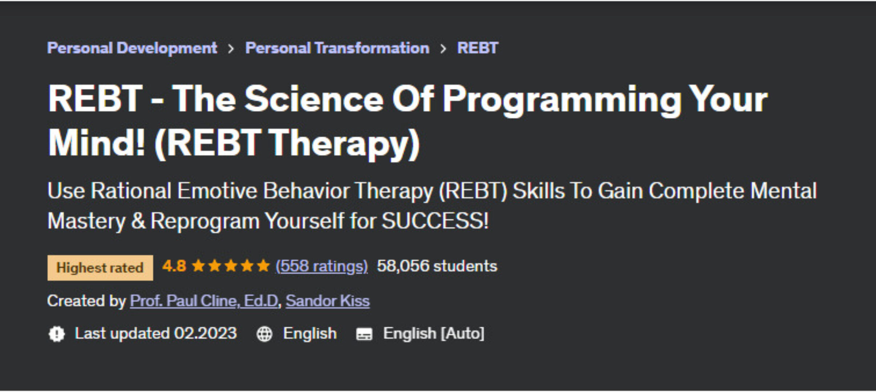Select the globe language icon

click(265, 333)
